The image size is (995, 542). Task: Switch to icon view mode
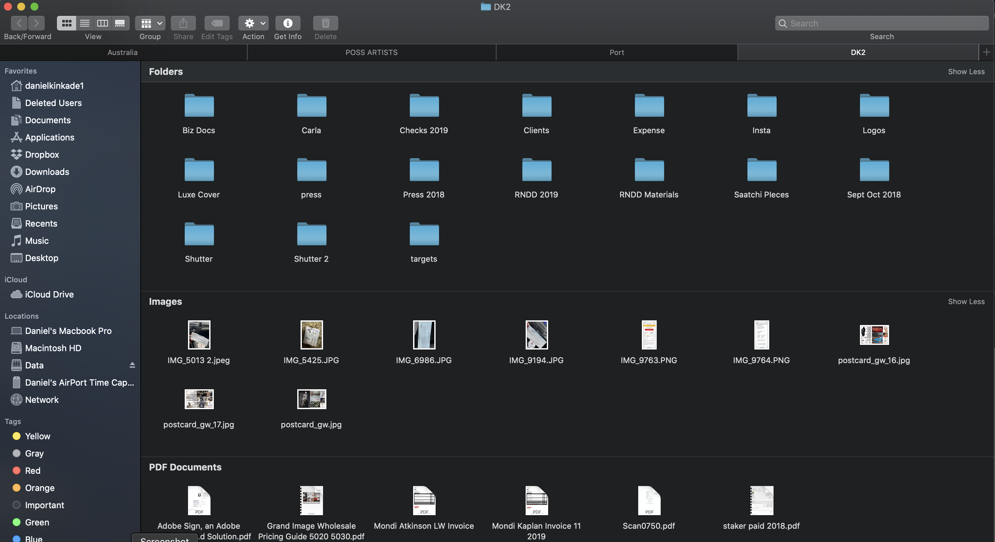67,23
